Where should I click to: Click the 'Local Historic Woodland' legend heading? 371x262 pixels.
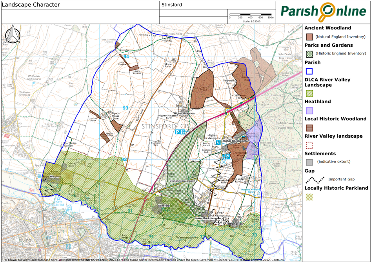point(336,119)
